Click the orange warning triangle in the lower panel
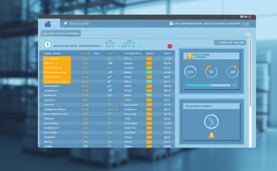This screenshot has width=277, height=171. 212,135
